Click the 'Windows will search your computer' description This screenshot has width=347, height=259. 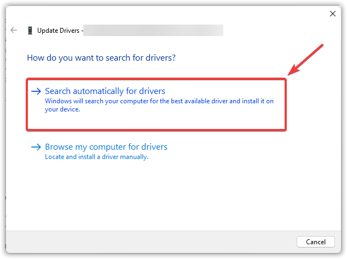(x=159, y=105)
